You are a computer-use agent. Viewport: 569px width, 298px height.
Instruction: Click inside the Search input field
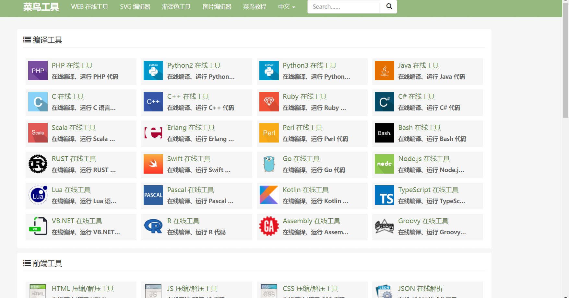coord(344,6)
